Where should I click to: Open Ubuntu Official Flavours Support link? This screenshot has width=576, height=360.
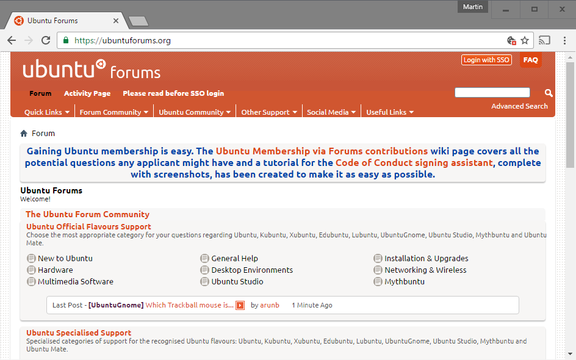point(88,226)
